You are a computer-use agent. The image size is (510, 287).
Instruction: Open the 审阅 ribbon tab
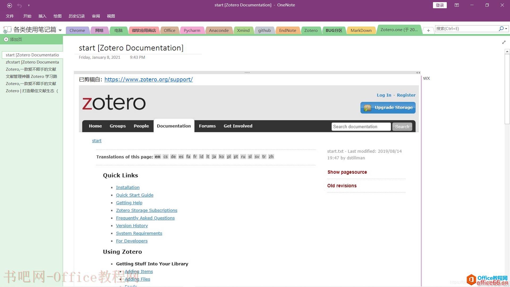click(96, 16)
